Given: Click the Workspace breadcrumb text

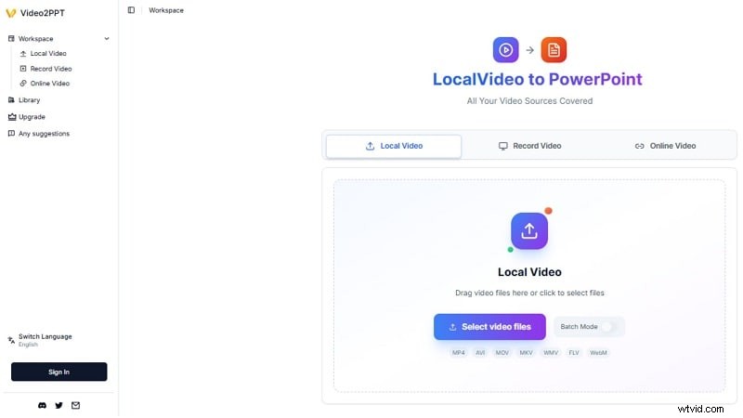Looking at the screenshot, I should click(166, 10).
